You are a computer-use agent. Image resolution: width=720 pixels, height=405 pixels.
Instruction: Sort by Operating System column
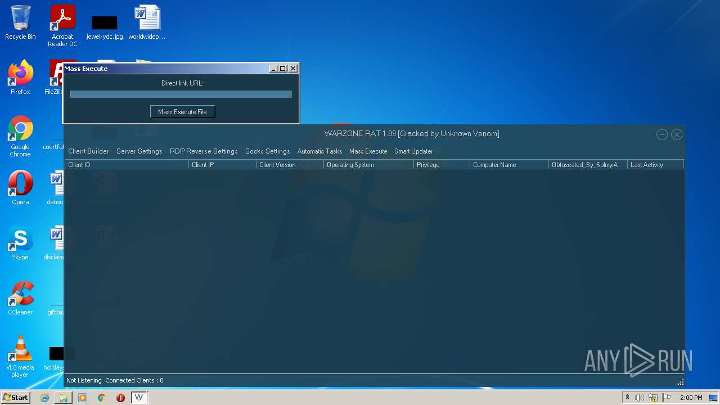pyautogui.click(x=369, y=165)
